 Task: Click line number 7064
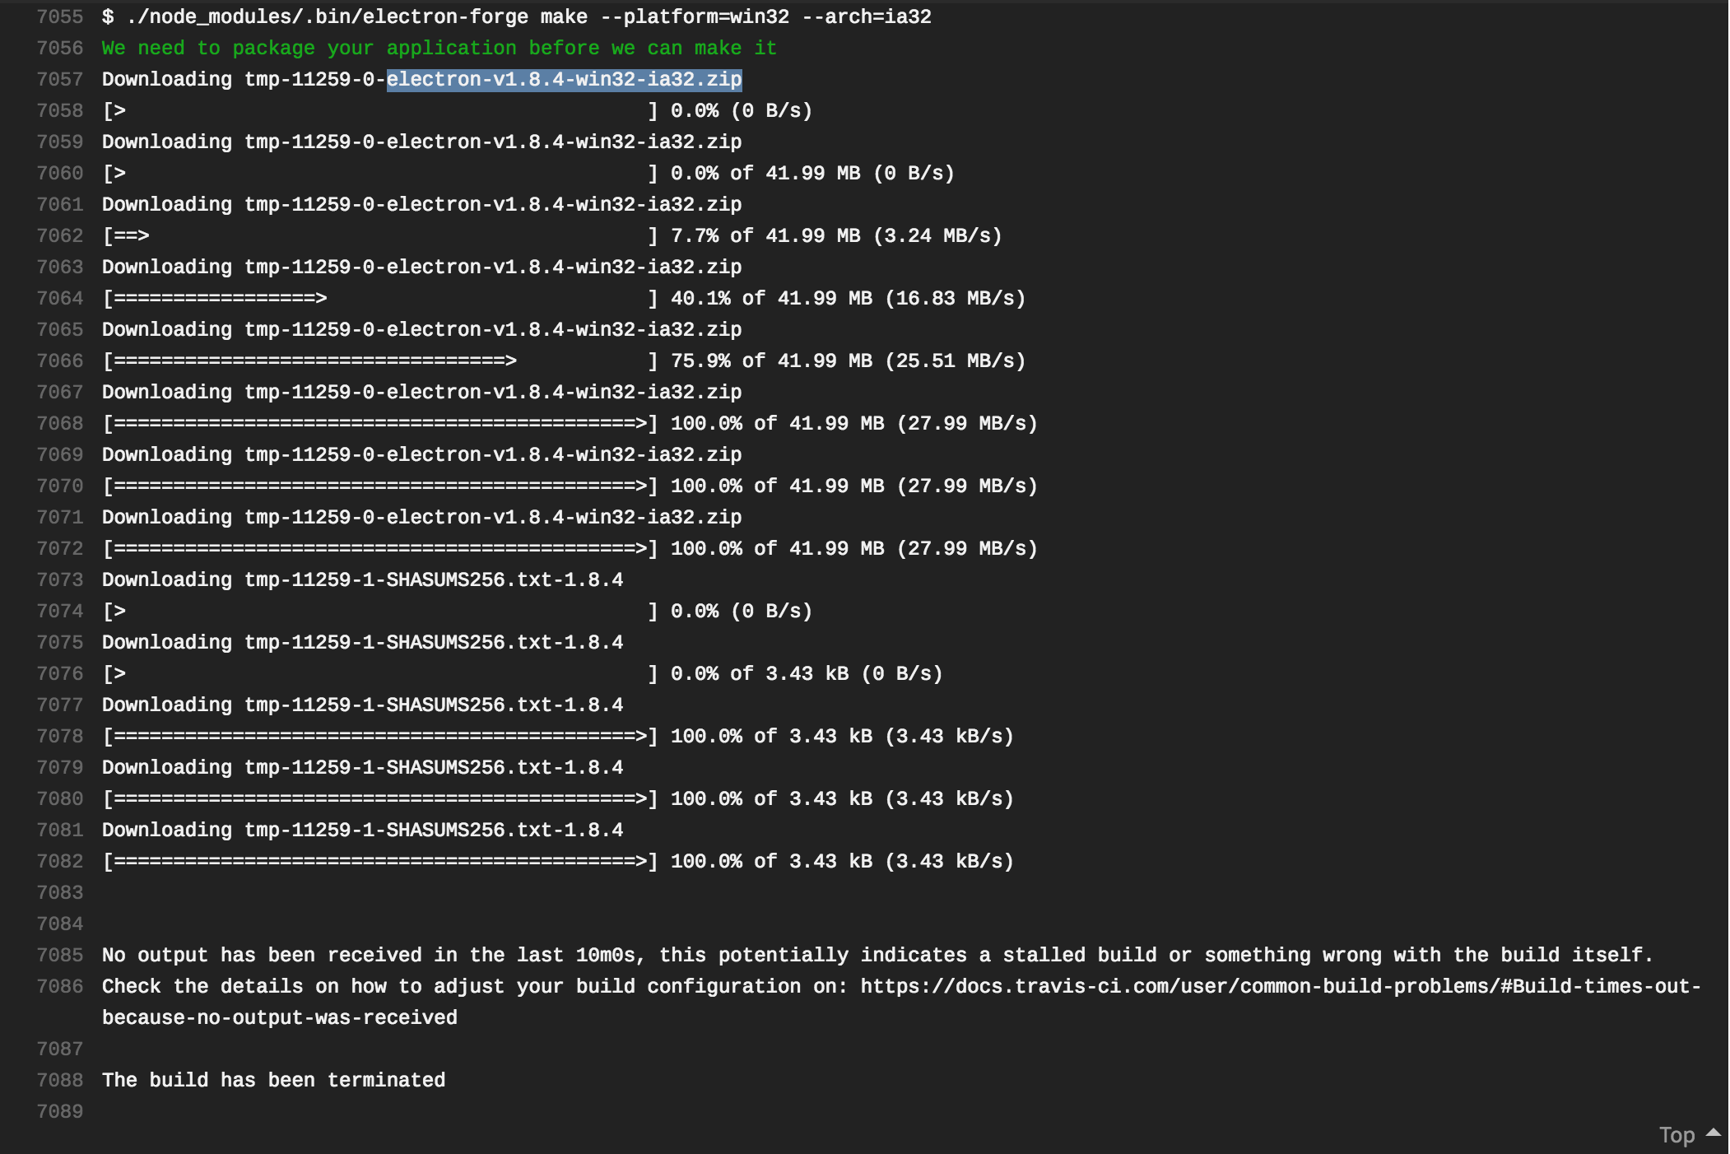tap(60, 298)
